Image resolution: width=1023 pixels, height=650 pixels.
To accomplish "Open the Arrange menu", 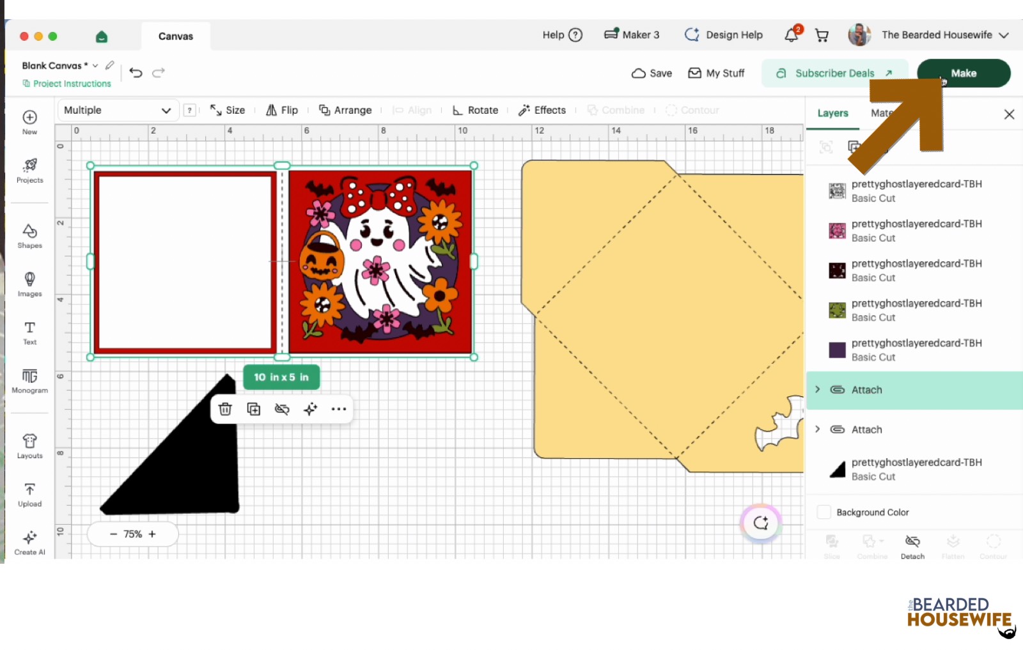I will tap(345, 110).
